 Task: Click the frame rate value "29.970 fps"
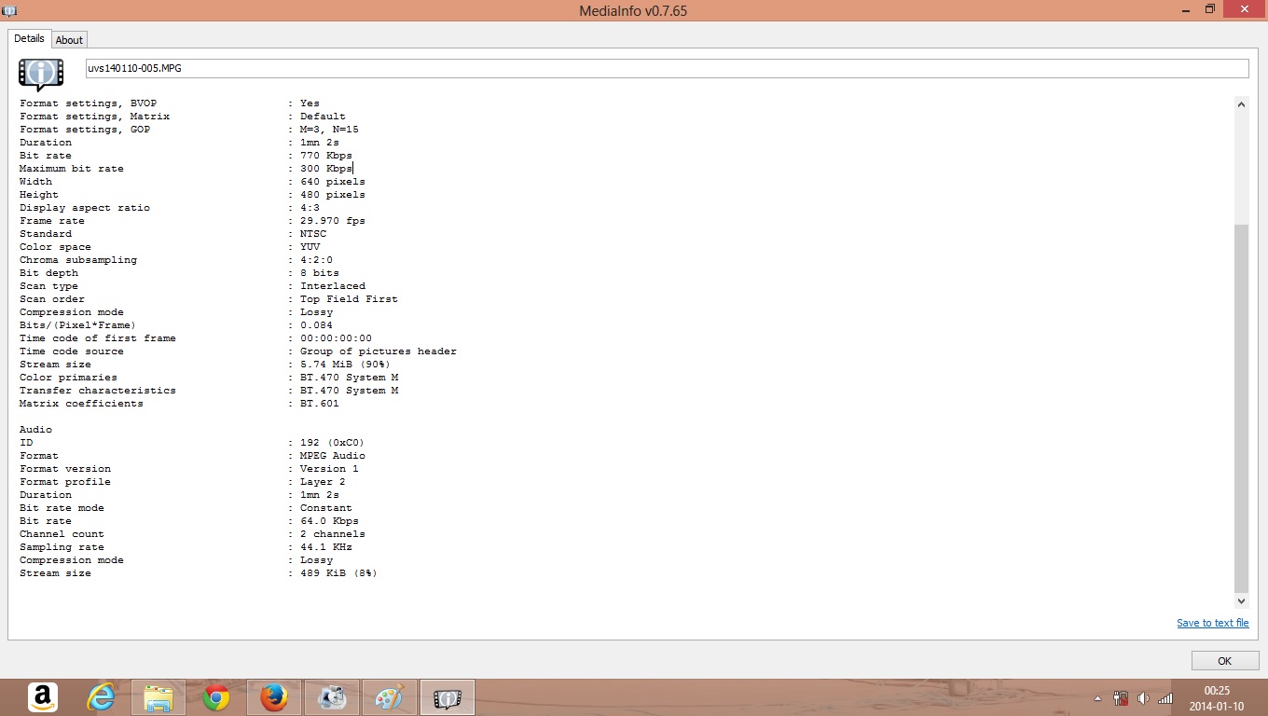tap(333, 221)
